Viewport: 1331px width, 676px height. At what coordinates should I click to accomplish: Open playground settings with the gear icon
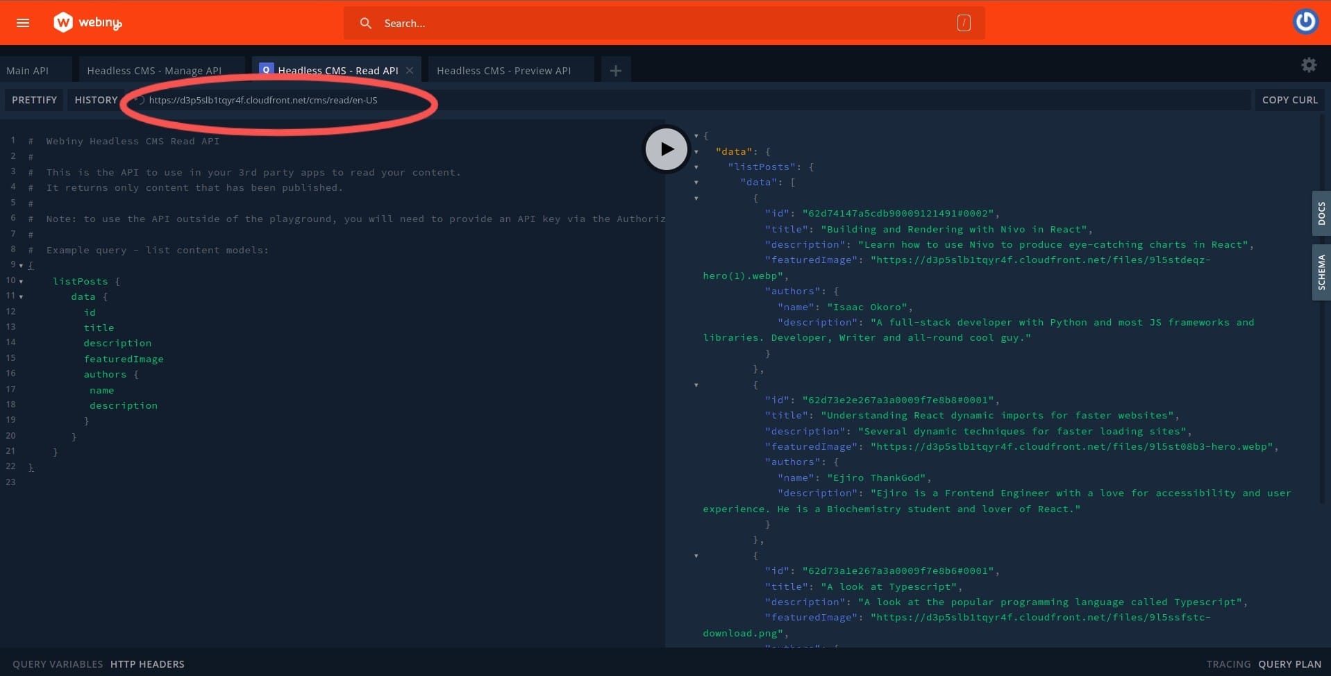pos(1308,65)
